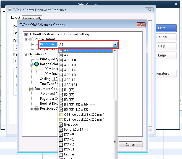This screenshot has height=159, width=182.
Task: Pick C5 Envelope 162 x 229 mm
Action: [x=86, y=115]
